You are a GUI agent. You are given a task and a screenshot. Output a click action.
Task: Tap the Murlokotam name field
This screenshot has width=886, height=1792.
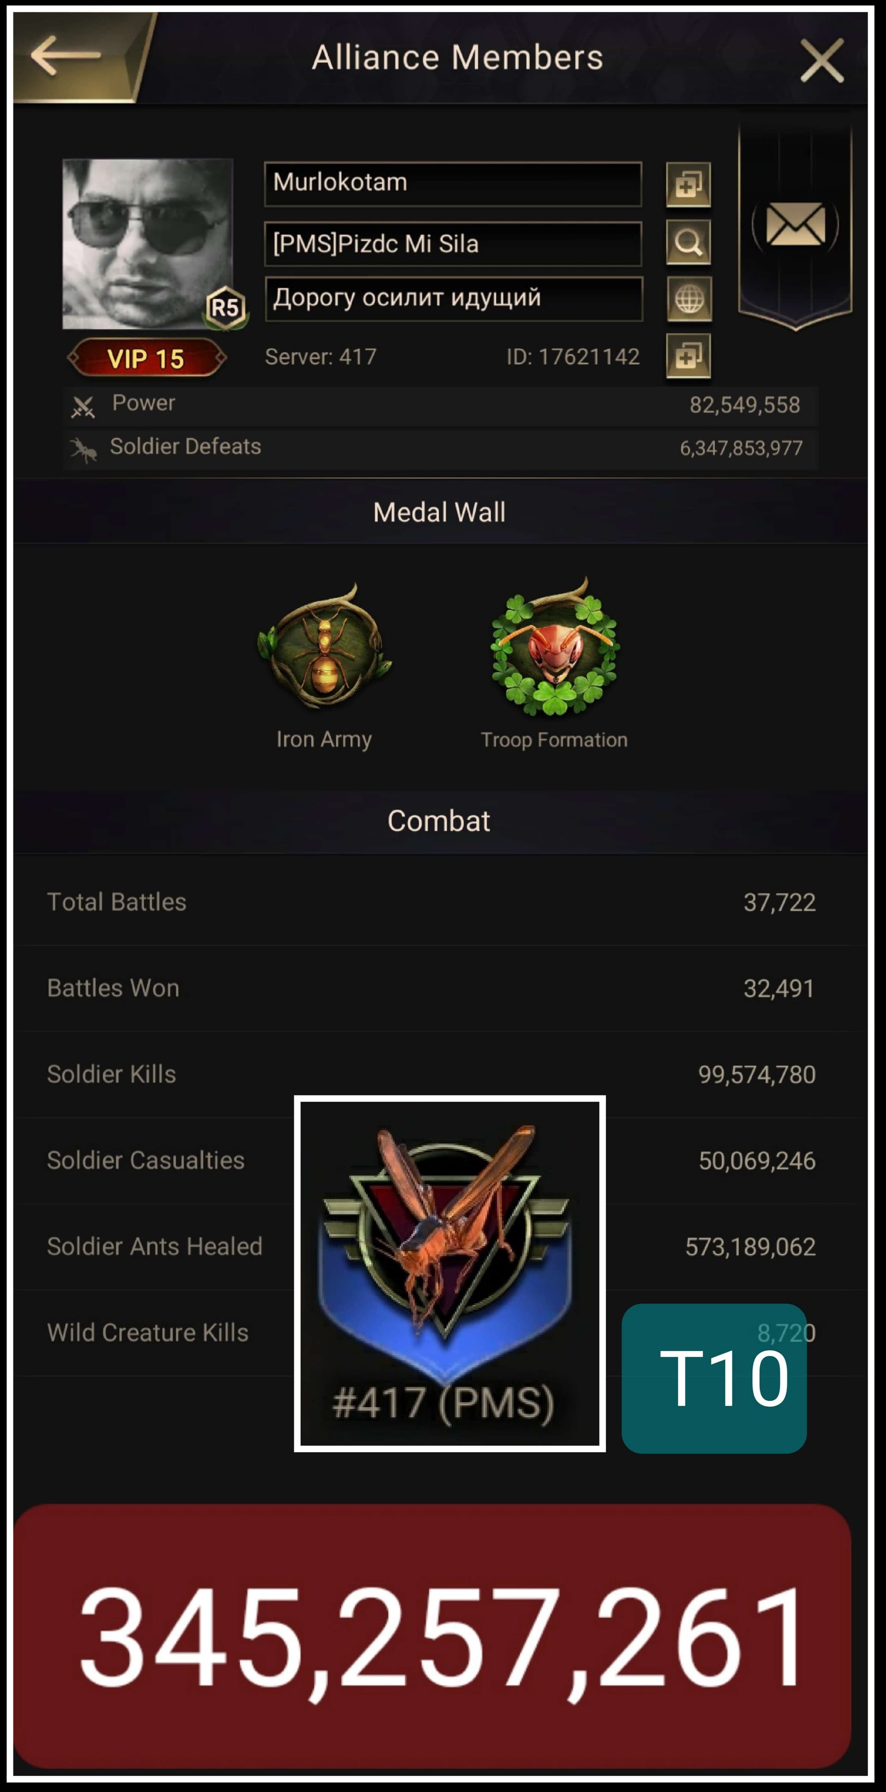[x=453, y=184]
